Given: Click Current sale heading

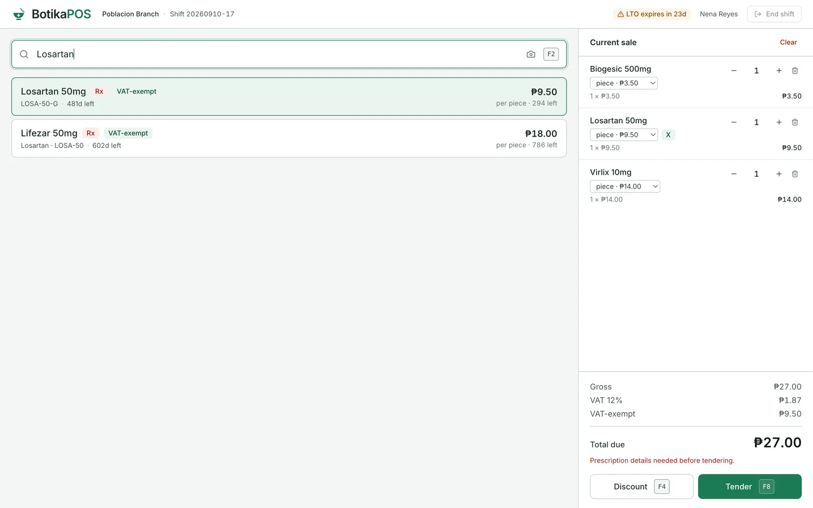Looking at the screenshot, I should click(613, 43).
